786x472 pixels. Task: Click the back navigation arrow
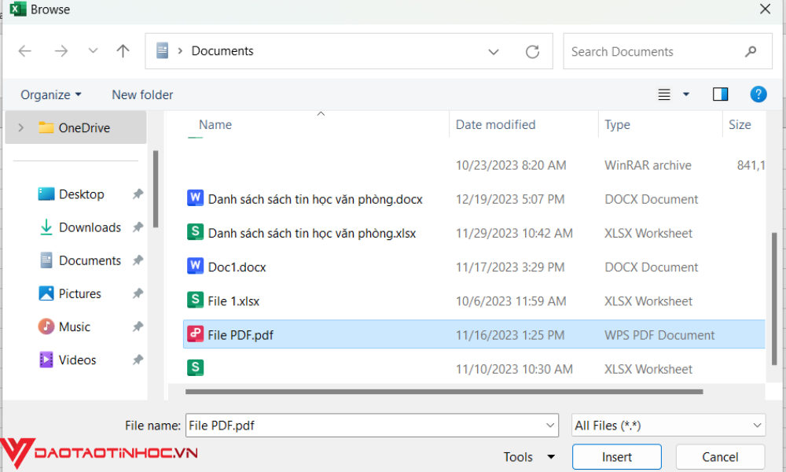tap(24, 50)
